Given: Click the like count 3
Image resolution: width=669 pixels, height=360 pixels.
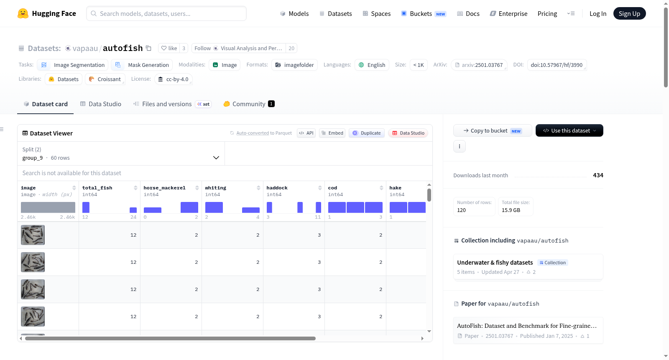Looking at the screenshot, I should coord(184,48).
